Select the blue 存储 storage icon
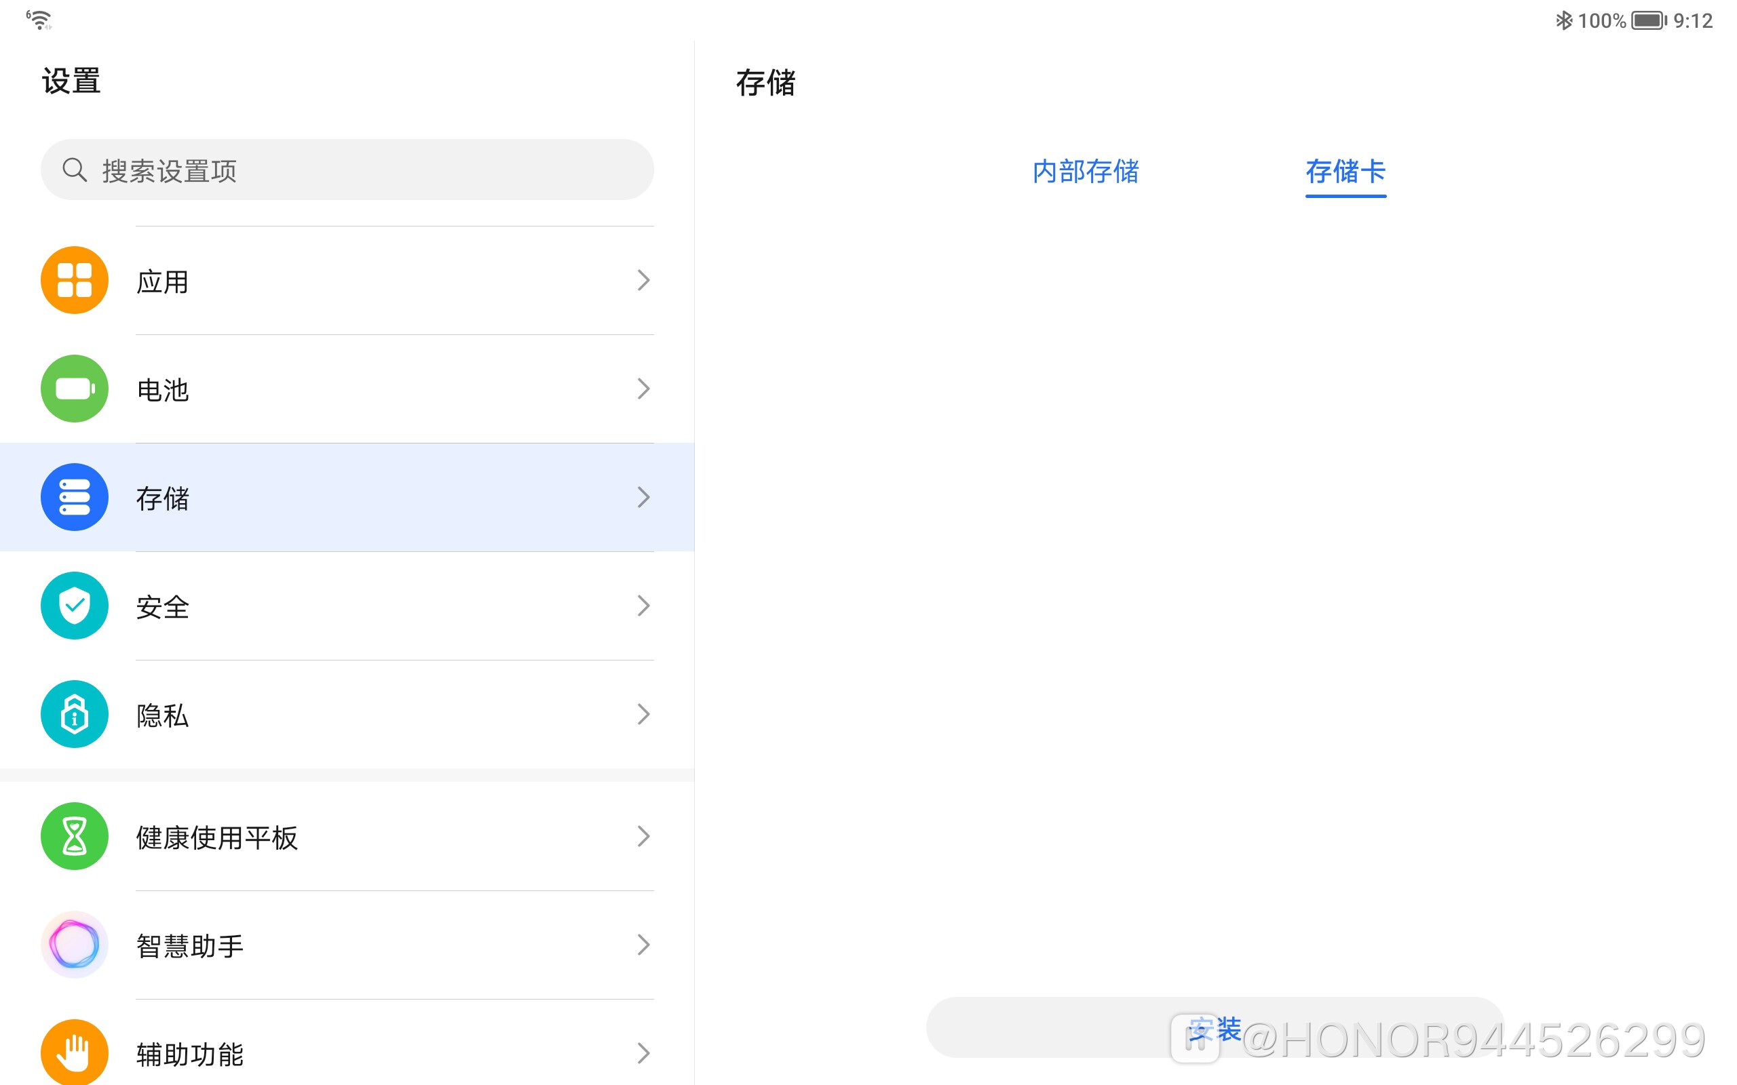The height and width of the screenshot is (1085, 1737). pyautogui.click(x=75, y=496)
